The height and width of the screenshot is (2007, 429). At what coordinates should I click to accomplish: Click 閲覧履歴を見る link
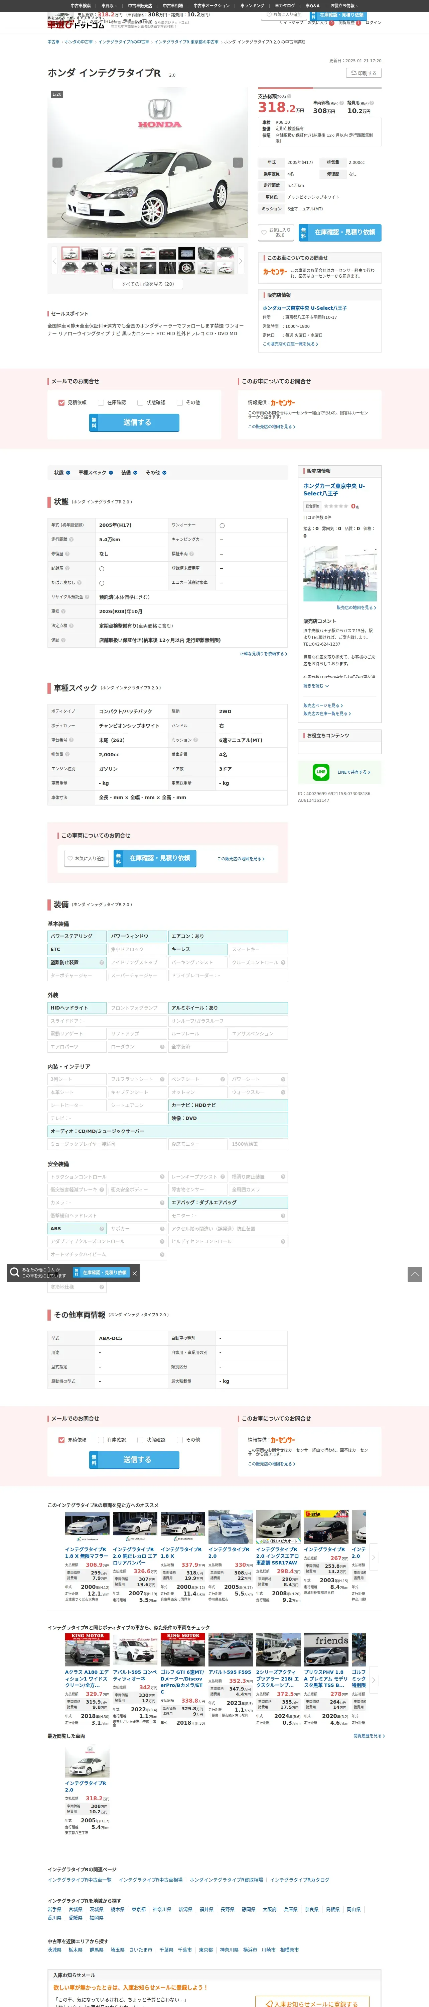(369, 1736)
